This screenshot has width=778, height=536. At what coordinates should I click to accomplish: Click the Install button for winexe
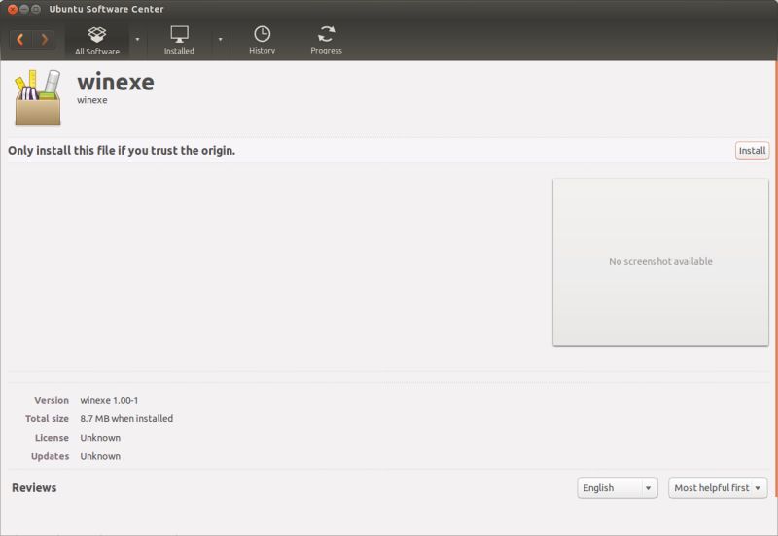click(x=752, y=151)
